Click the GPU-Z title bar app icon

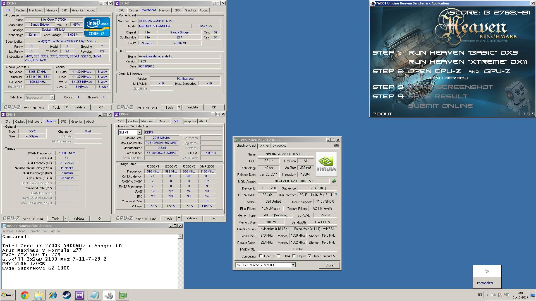click(x=236, y=140)
